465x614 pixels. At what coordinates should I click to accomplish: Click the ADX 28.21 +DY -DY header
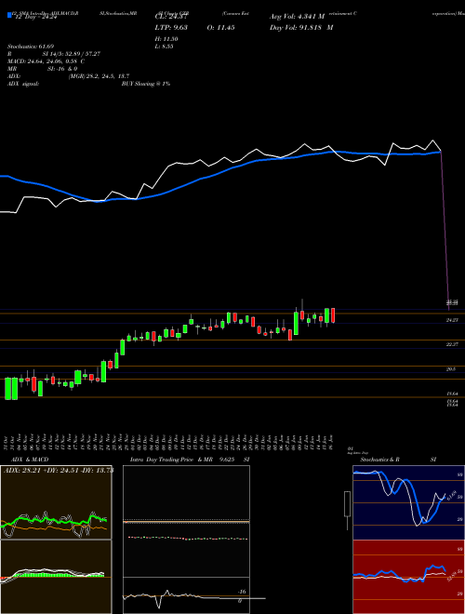[58, 471]
